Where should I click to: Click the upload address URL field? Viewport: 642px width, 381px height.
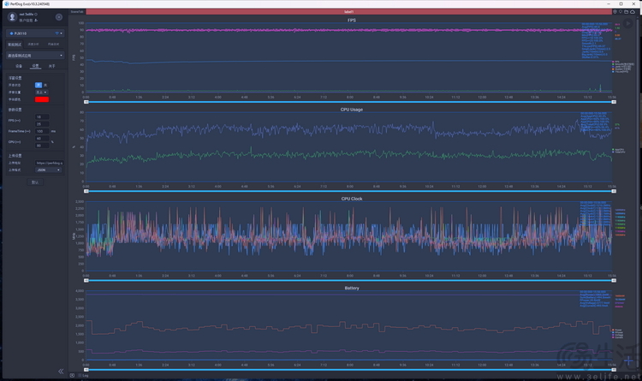[49, 163]
